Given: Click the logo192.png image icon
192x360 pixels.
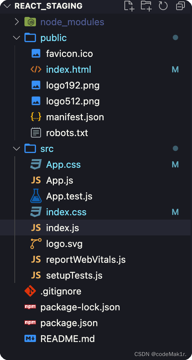Looking at the screenshot, I should click(36, 85).
